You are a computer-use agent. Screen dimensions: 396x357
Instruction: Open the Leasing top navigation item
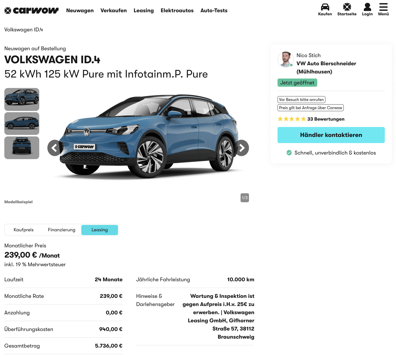(x=144, y=10)
